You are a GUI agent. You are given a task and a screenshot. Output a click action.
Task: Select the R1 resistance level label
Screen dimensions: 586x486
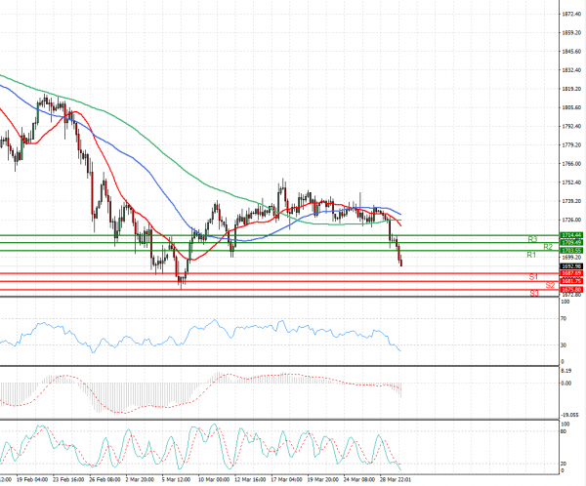click(x=531, y=255)
